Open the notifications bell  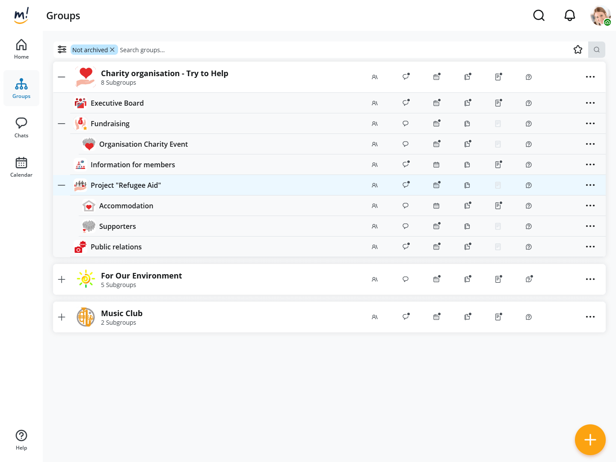[x=569, y=16]
